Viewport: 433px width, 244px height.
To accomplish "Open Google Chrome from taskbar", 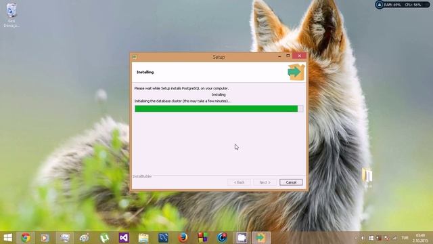I will point(26,238).
